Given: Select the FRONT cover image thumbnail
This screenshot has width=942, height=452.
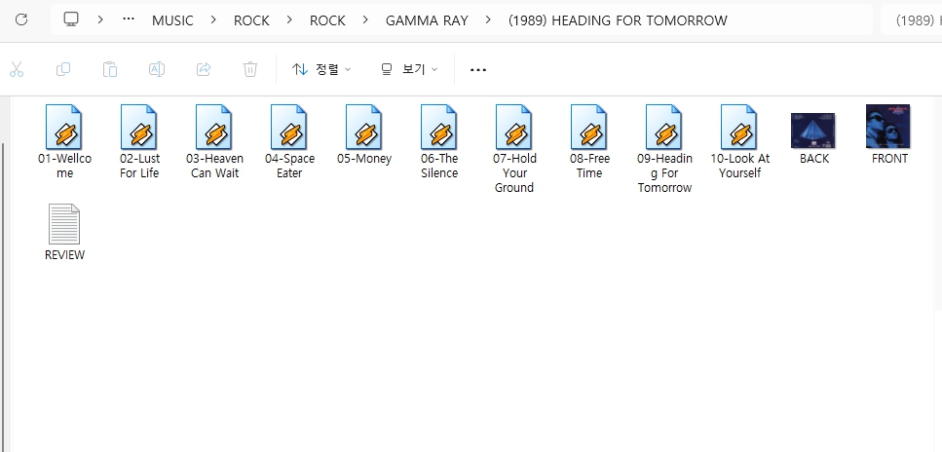Looking at the screenshot, I should click(x=888, y=128).
